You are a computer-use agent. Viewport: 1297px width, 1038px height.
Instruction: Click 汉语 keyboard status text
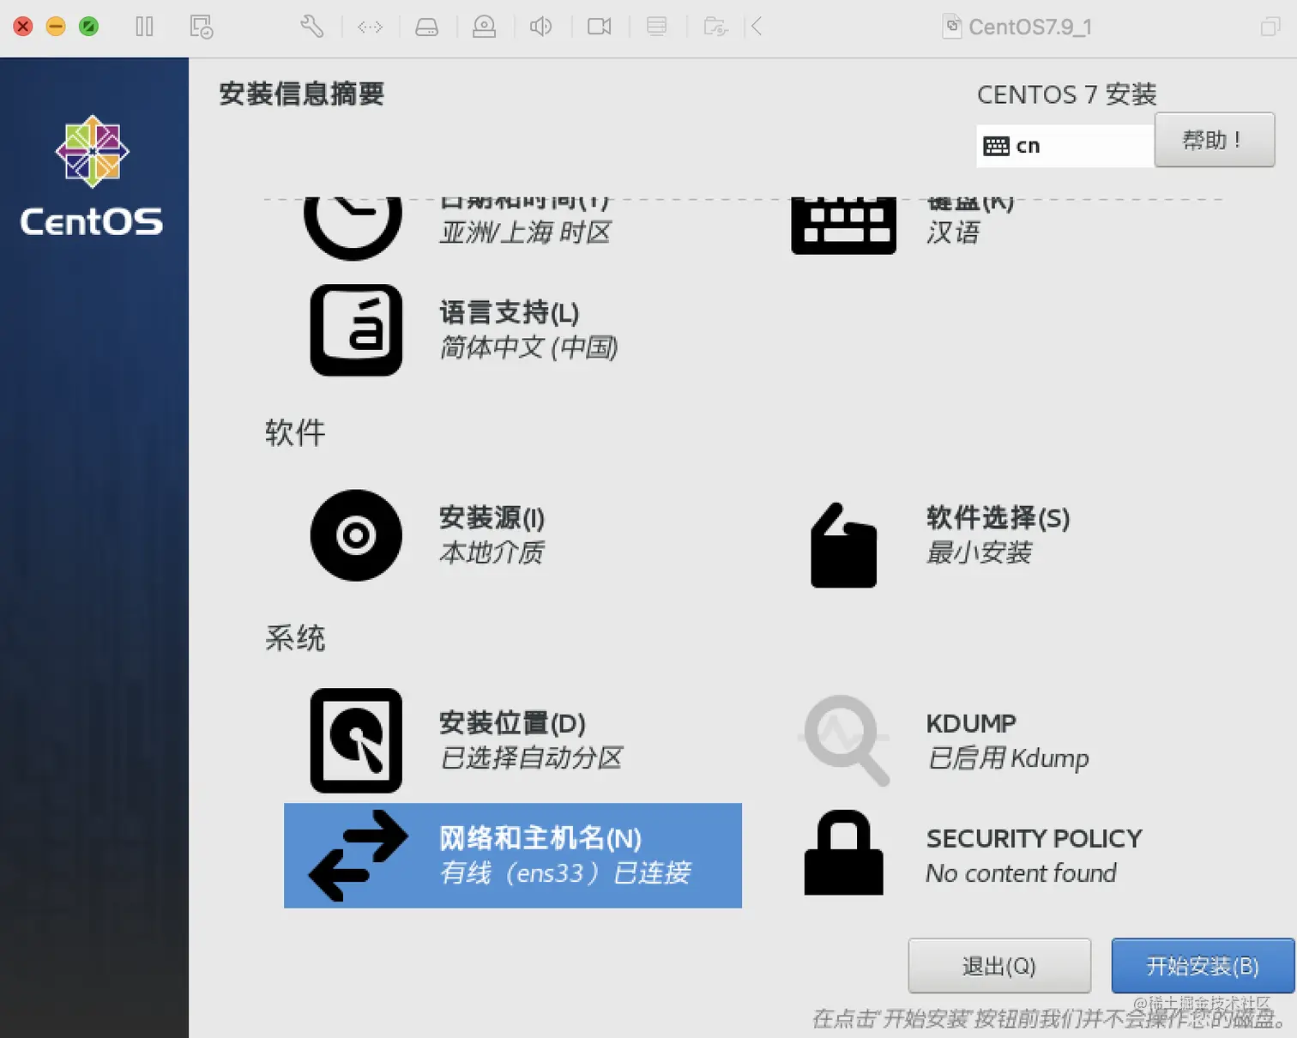click(x=952, y=232)
